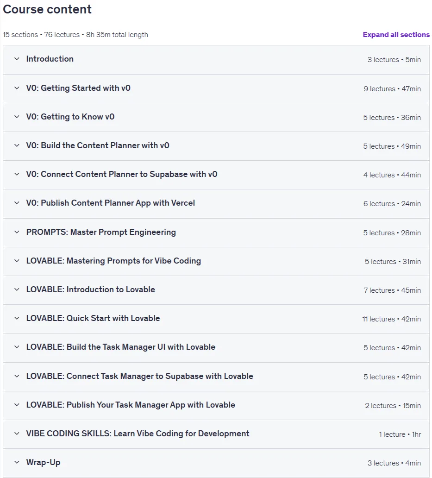Expand chevron for V0: Getting to Know v0
Image resolution: width=432 pixels, height=478 pixels.
tap(17, 117)
